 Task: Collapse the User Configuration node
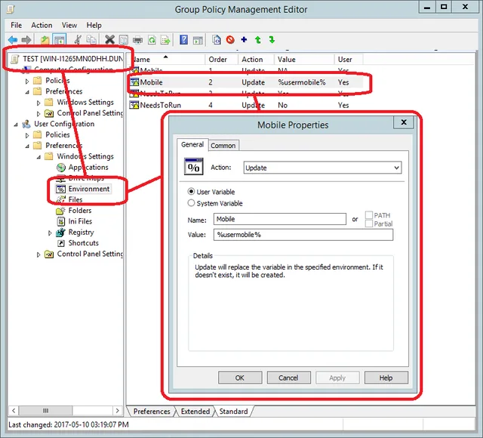16,125
